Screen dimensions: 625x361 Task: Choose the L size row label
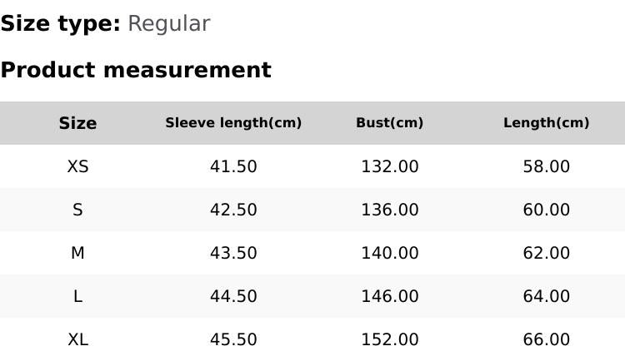(x=77, y=296)
